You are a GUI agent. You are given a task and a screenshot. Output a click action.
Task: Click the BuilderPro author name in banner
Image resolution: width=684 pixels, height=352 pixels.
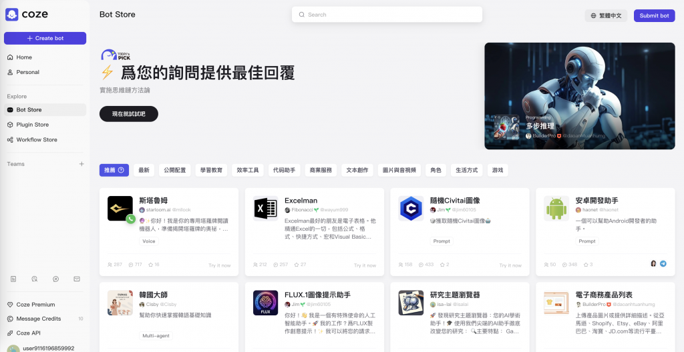tap(544, 136)
